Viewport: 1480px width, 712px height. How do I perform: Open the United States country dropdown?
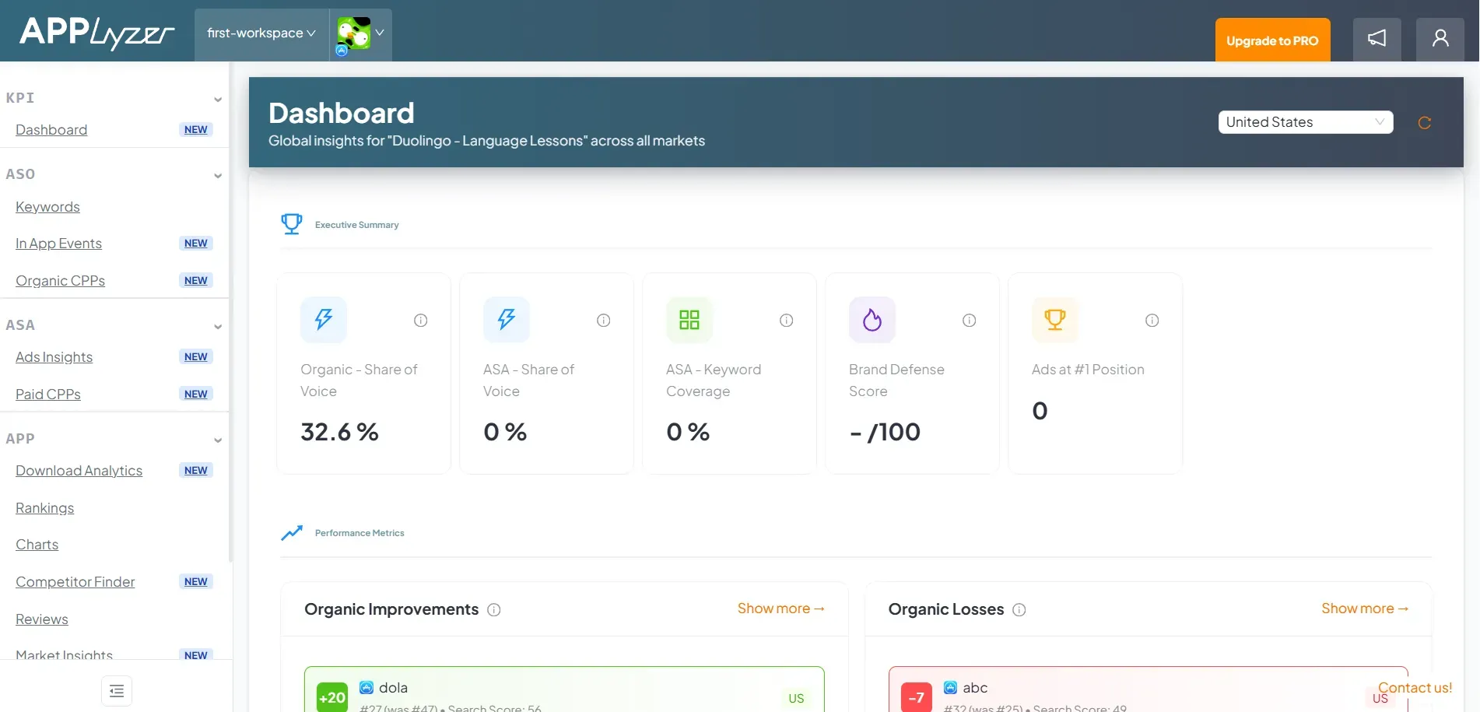coord(1305,122)
